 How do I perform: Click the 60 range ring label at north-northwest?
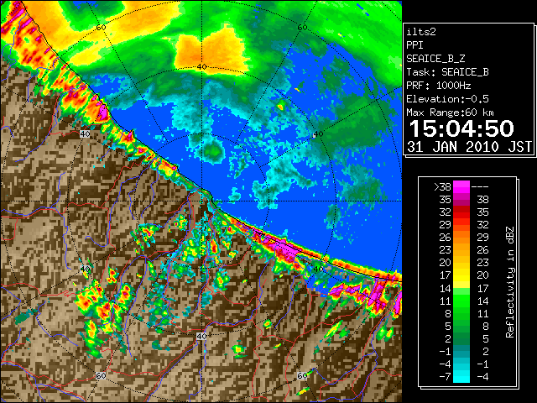tap(101, 27)
